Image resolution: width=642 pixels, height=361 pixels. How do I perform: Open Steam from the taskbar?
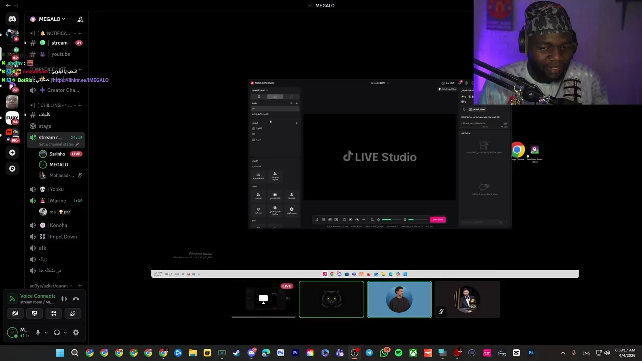pos(237,353)
